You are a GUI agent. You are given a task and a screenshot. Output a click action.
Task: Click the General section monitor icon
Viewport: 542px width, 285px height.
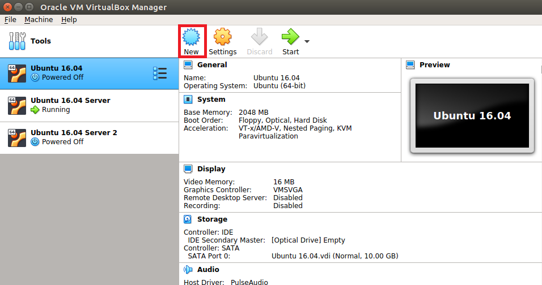tap(188, 65)
